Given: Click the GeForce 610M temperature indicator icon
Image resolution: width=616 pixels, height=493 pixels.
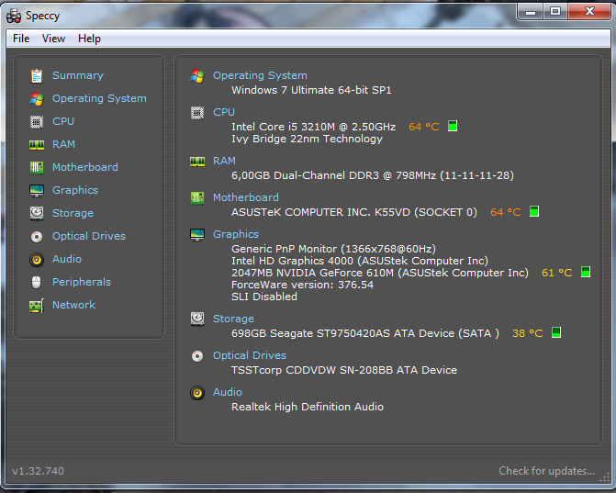Looking at the screenshot, I should coord(586,272).
